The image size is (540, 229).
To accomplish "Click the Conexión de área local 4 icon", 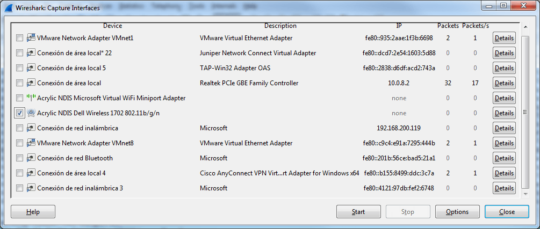I will coord(31,173).
